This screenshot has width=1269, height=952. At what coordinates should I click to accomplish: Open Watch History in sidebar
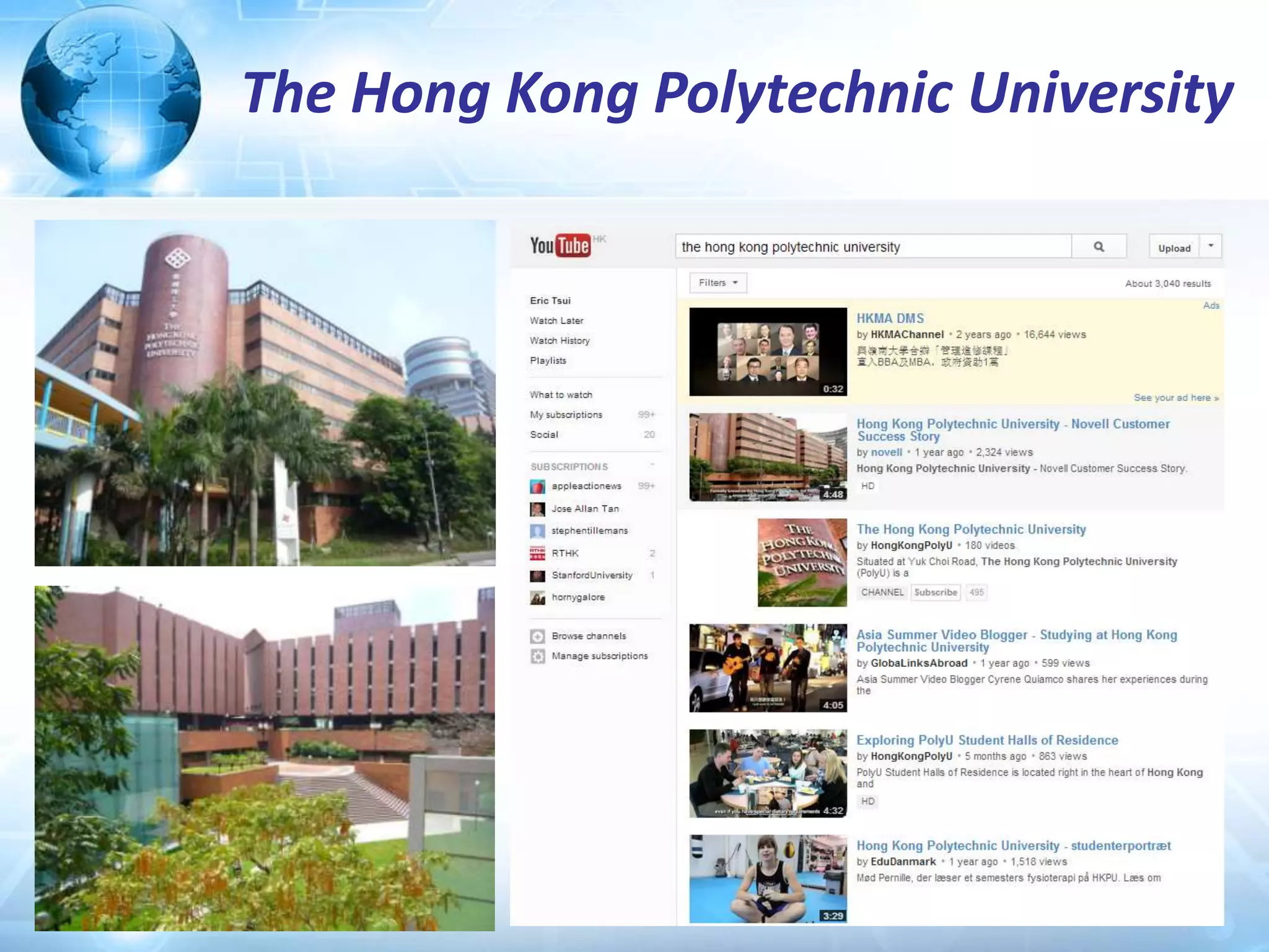[560, 340]
